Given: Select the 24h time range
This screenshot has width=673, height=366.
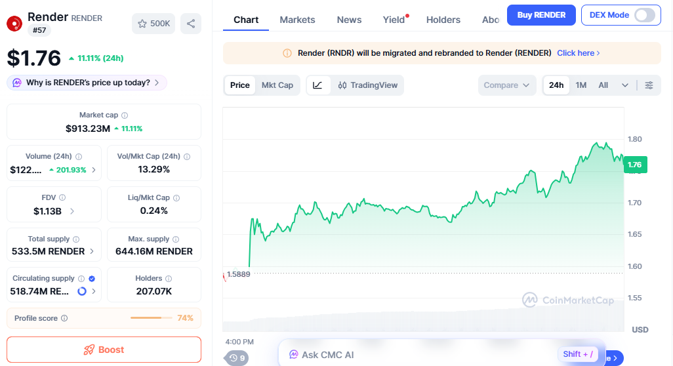Looking at the screenshot, I should 556,85.
